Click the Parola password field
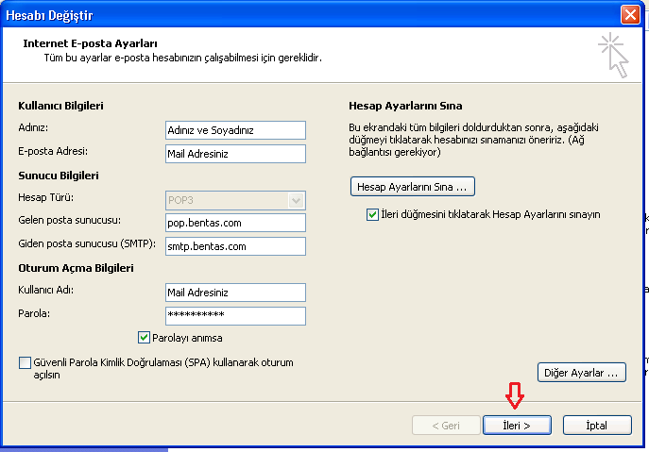The height and width of the screenshot is (452, 649). point(235,316)
